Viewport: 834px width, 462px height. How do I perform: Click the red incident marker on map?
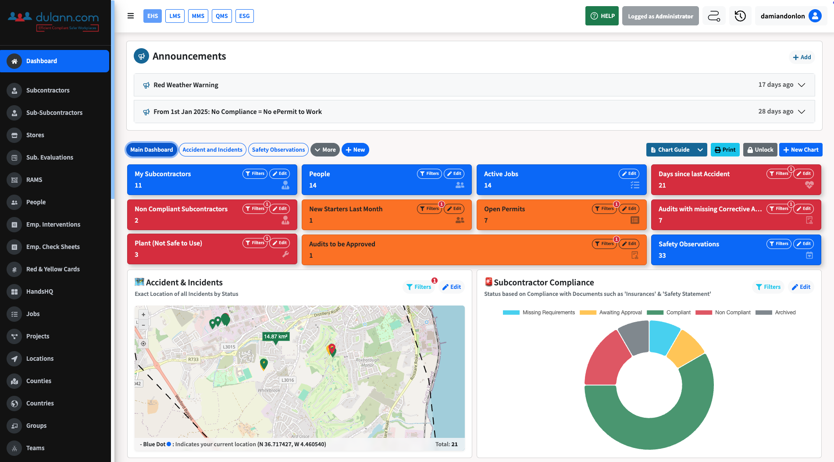332,349
